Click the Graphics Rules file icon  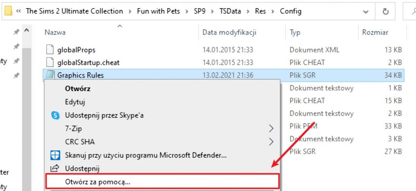coord(50,75)
